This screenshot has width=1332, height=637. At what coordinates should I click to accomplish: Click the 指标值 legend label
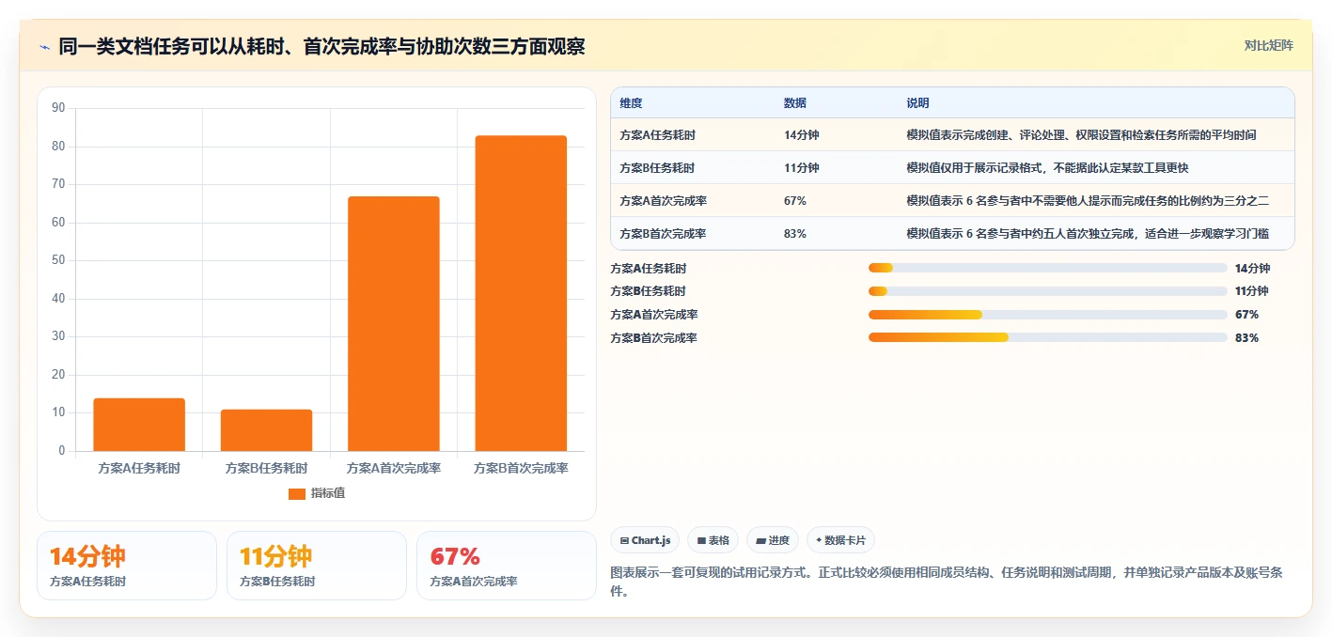328,493
